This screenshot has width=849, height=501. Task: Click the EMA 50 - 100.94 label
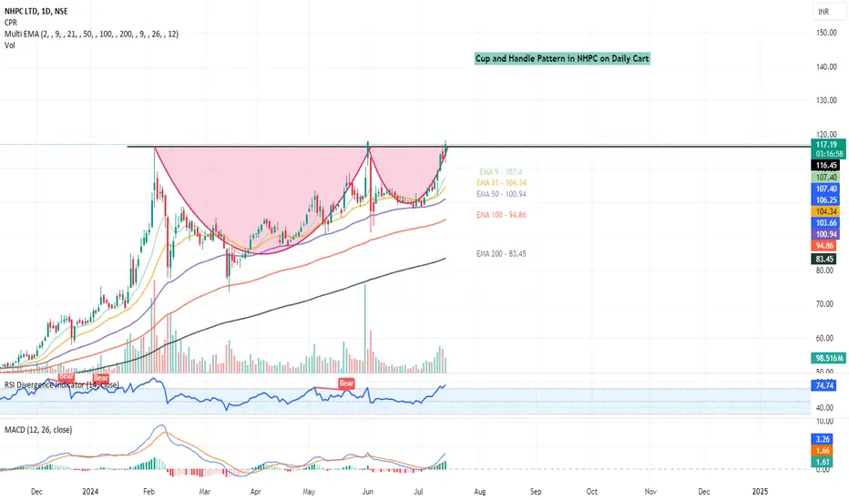[501, 194]
